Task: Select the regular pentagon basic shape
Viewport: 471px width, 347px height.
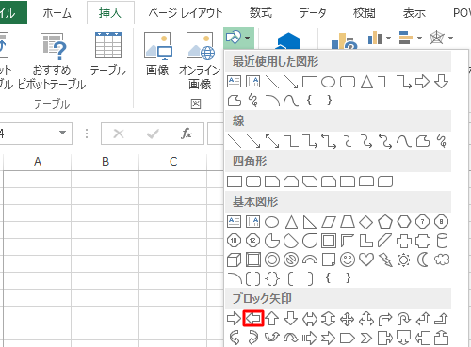Action: tap(385, 222)
